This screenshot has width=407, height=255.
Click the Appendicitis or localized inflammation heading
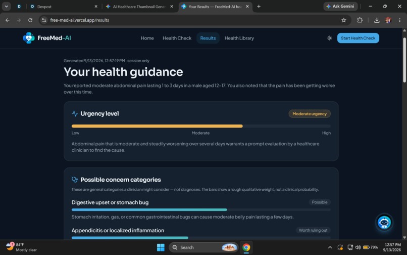(118, 231)
